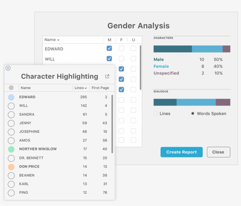Click the color circle column header icon
The width and height of the screenshot is (241, 206).
click(x=11, y=88)
